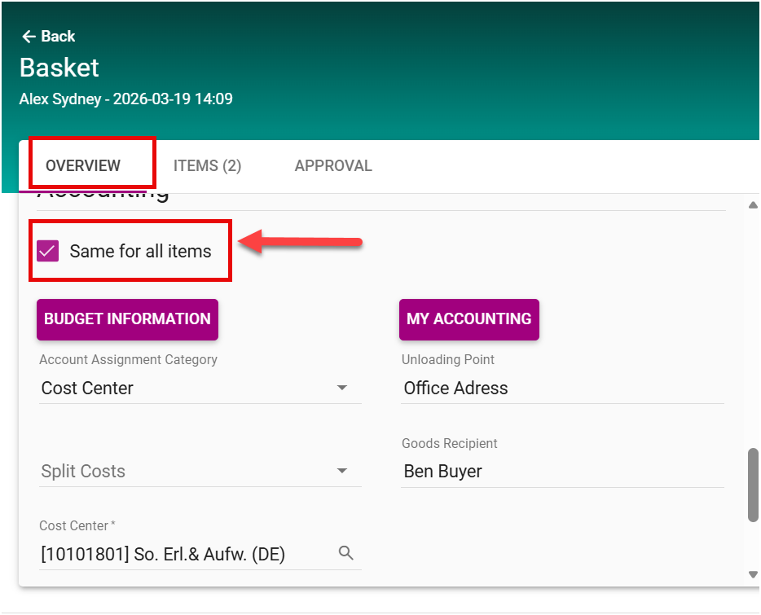Uncheck the Same for all items checkbox
The width and height of the screenshot is (761, 615).
[48, 251]
